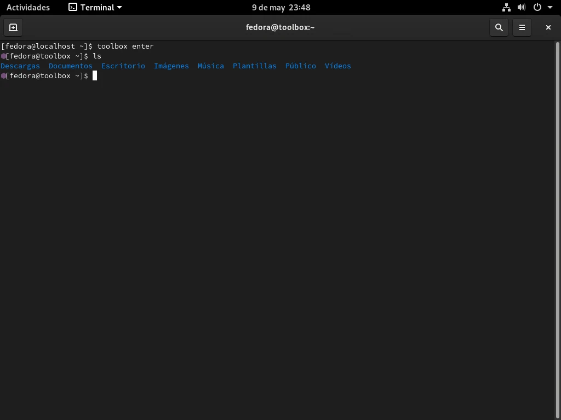
Task: Expand the Terminal app menu arrow
Action: [119, 8]
